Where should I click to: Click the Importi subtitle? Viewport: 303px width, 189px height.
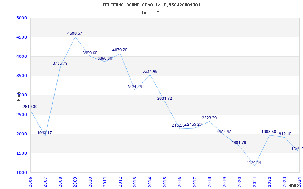point(151,12)
